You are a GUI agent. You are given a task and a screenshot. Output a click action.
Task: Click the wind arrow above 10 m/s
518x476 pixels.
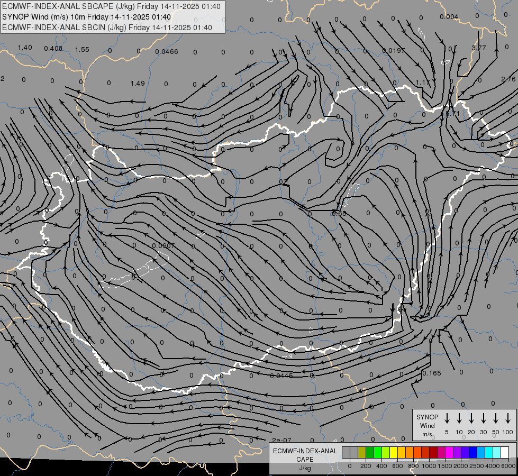459,418
